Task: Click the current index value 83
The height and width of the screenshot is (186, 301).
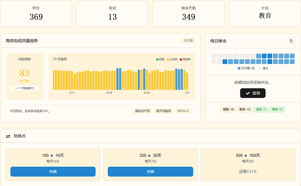Action: [24, 73]
